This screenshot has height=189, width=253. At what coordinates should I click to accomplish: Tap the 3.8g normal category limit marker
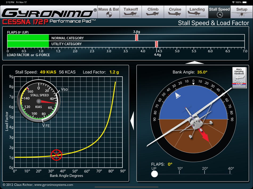[x=137, y=37]
